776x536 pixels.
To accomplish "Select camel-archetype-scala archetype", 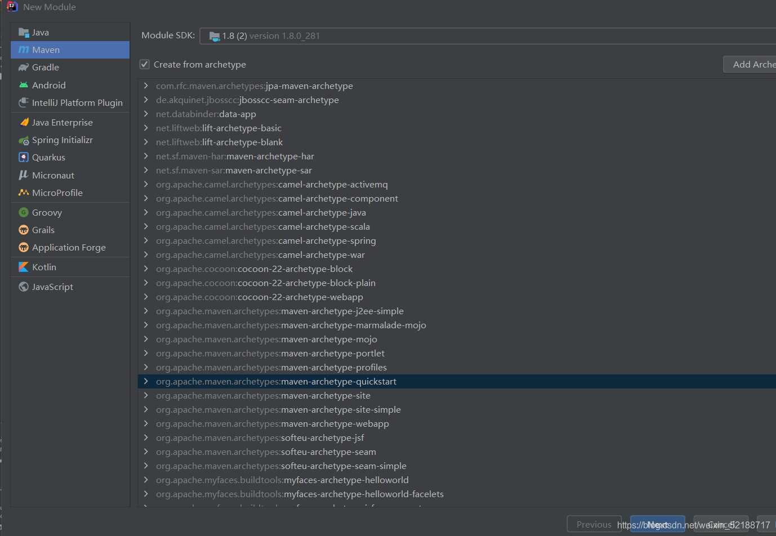I will click(457, 226).
